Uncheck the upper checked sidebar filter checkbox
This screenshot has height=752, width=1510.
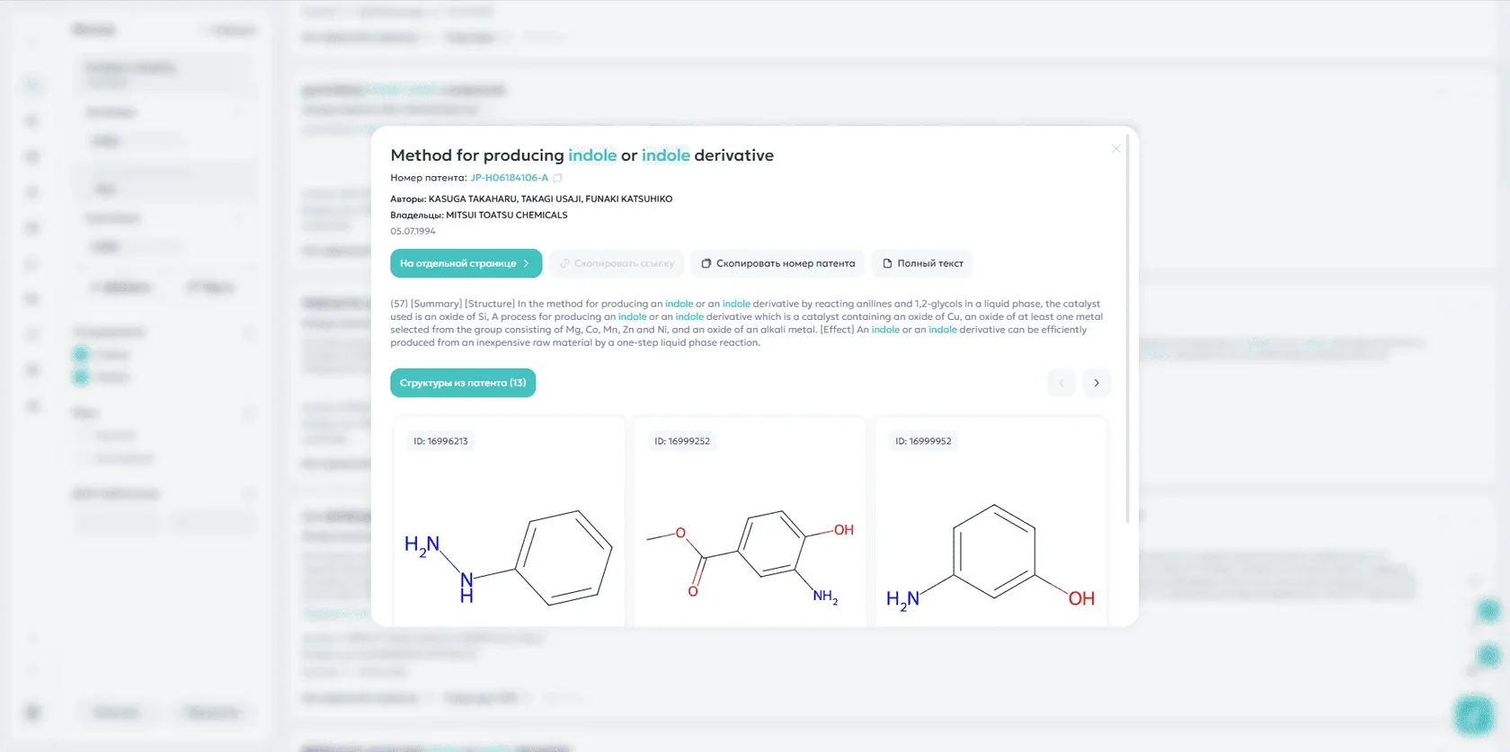tap(81, 354)
